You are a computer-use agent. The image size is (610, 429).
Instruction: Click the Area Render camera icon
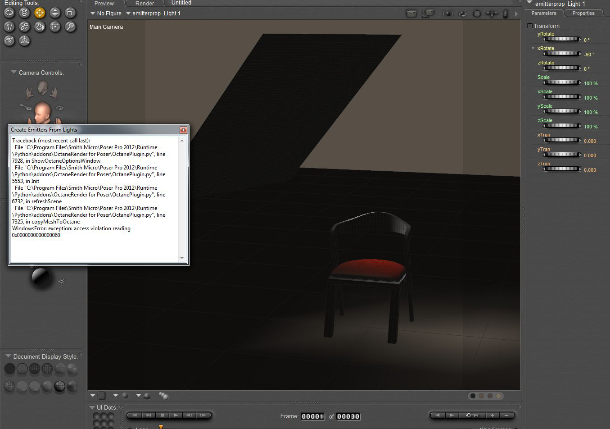coord(428,14)
